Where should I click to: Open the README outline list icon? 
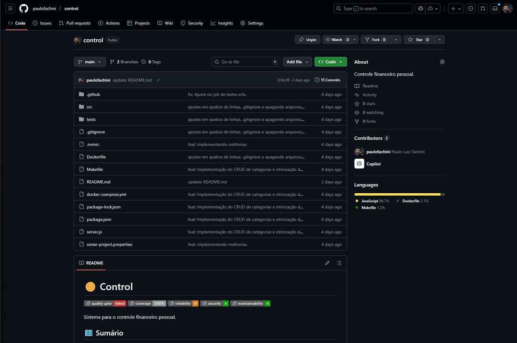tap(339, 263)
